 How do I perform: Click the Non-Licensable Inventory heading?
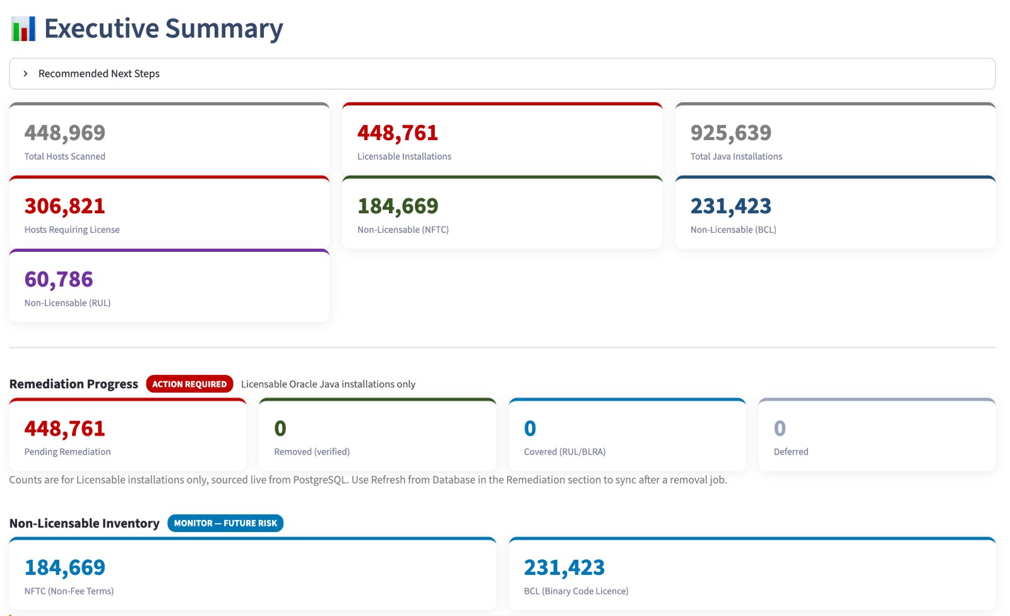tap(85, 523)
